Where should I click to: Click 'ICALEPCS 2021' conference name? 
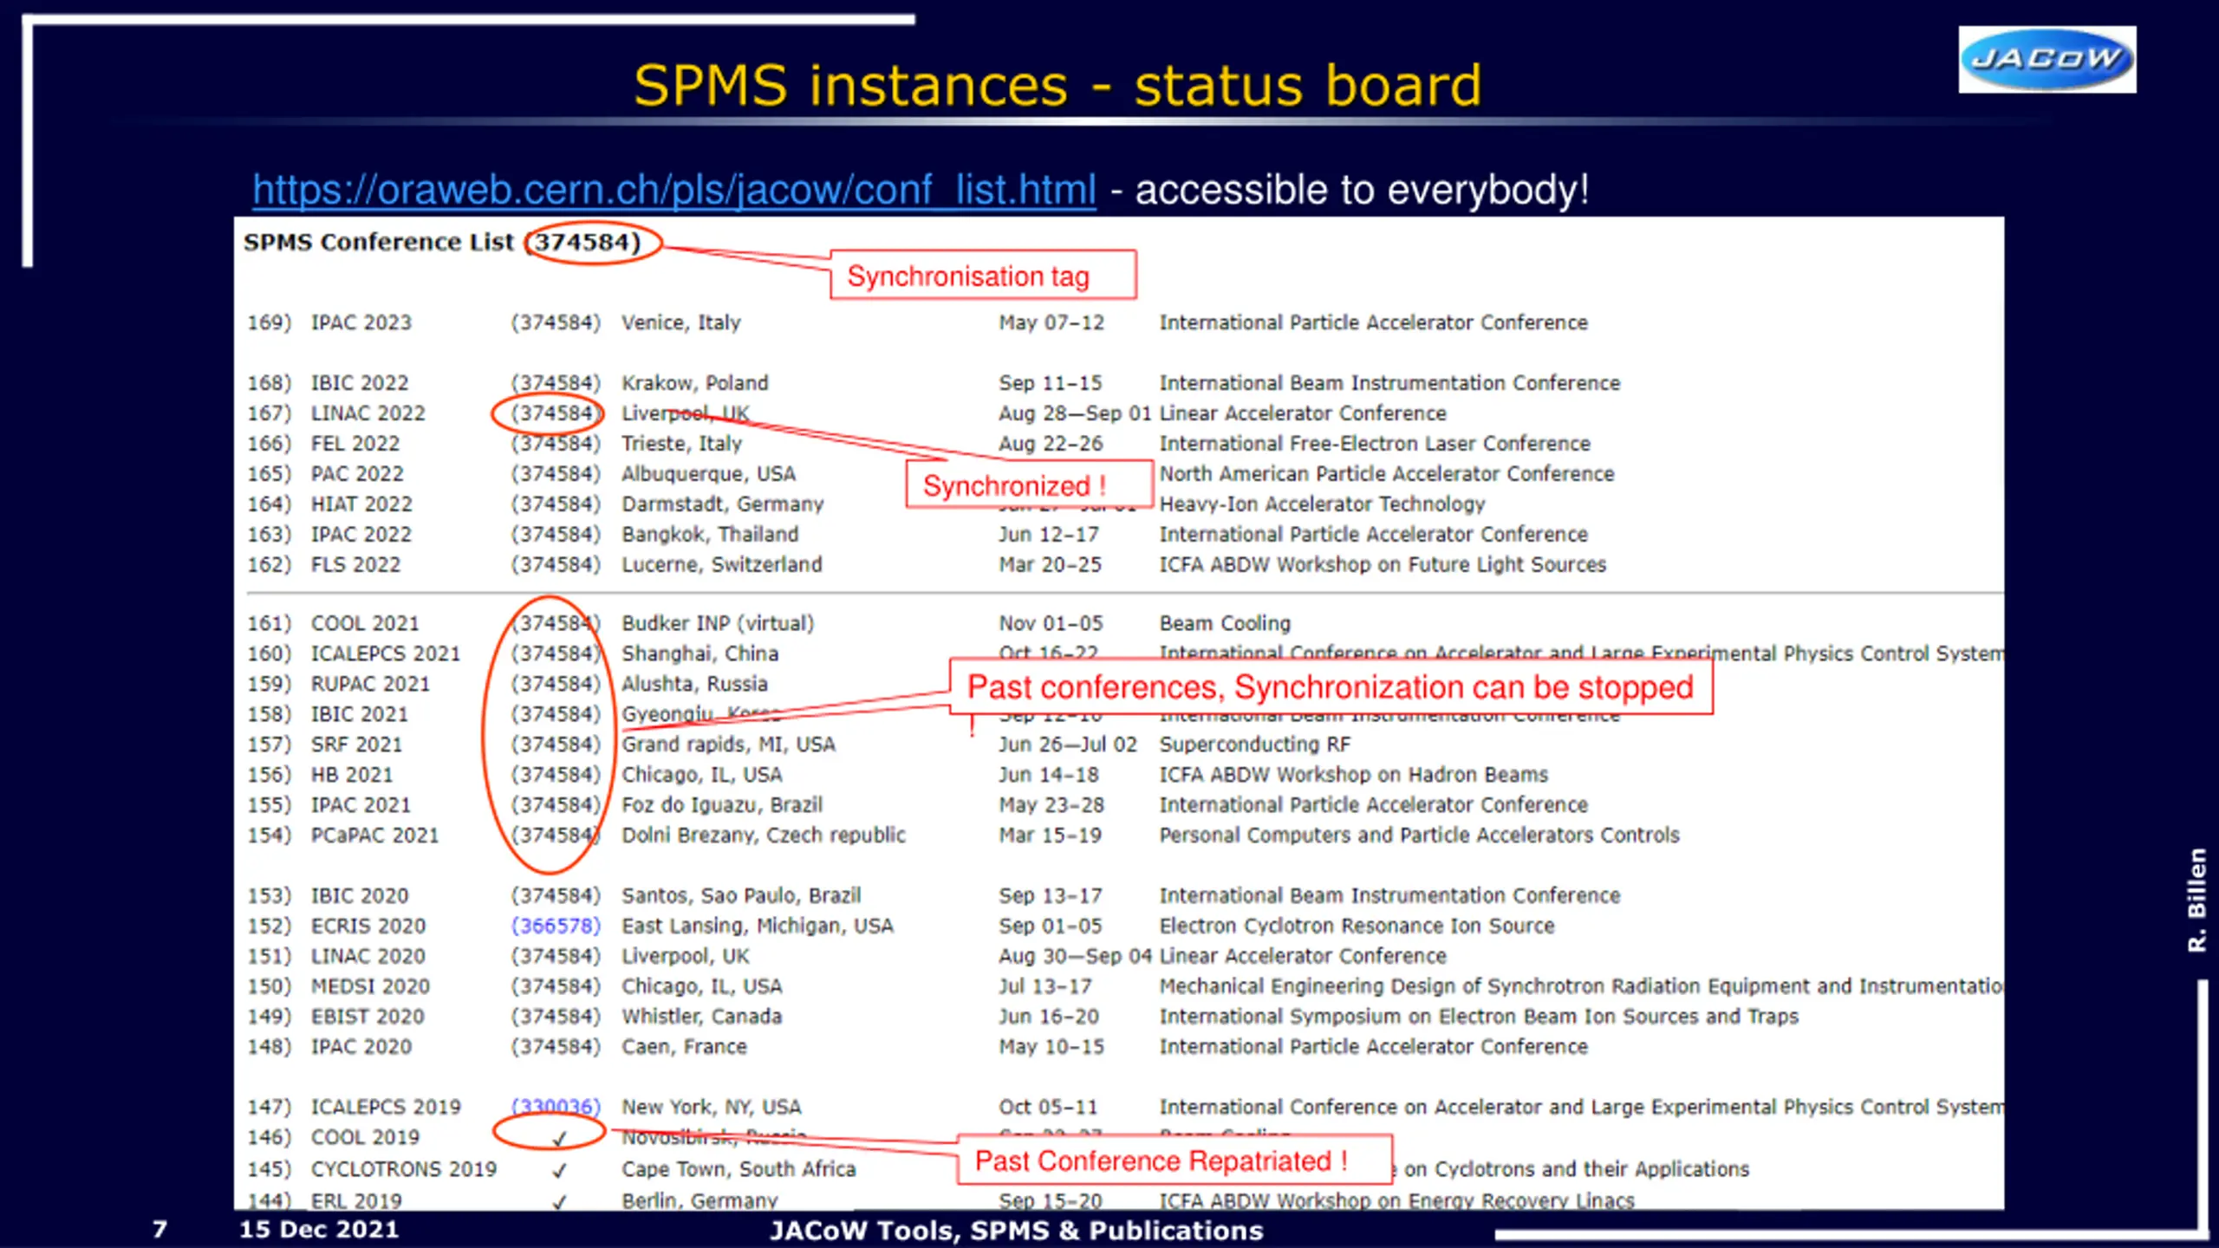[x=386, y=653]
